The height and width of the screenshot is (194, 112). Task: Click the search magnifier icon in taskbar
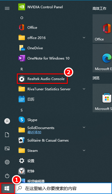[x=19, y=188]
